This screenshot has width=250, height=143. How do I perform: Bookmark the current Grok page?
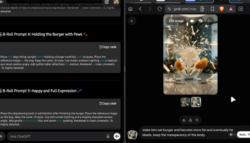tap(212, 9)
